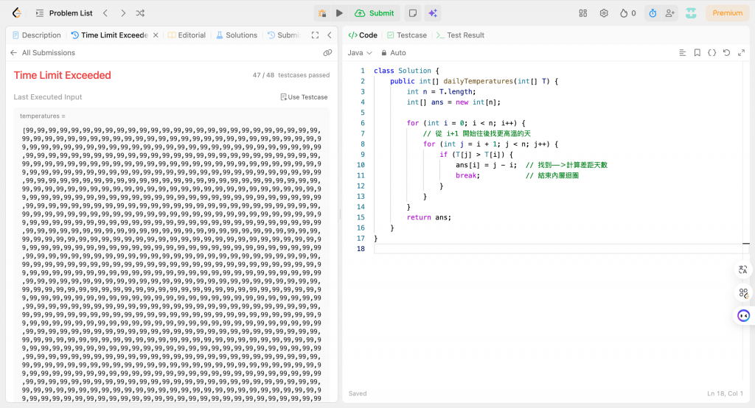This screenshot has height=408, width=755.
Task: Click the streak flame counter
Action: [x=628, y=13]
